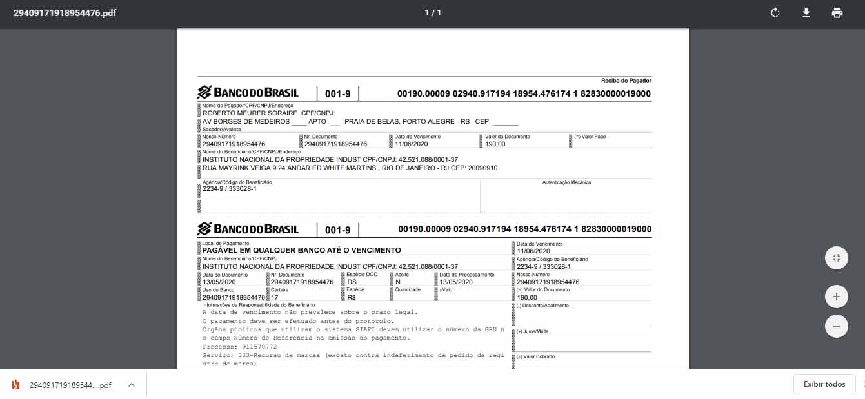Click the Aceite value N

(398, 282)
